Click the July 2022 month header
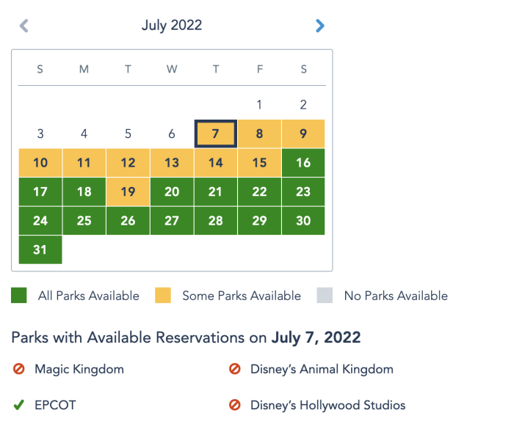 [x=172, y=26]
